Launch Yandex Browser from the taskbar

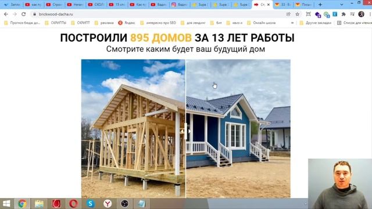[108, 204]
